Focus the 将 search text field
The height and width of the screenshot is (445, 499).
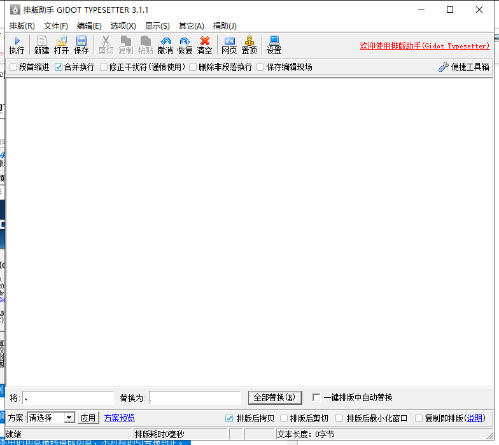point(68,398)
